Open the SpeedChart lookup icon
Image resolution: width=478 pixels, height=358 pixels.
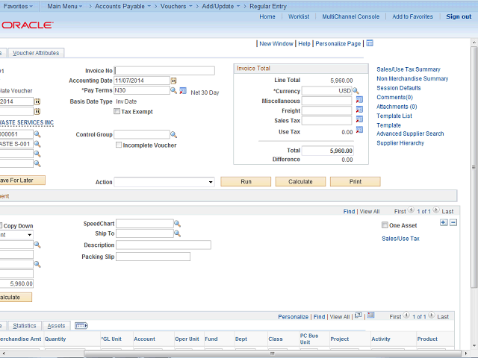tap(178, 223)
